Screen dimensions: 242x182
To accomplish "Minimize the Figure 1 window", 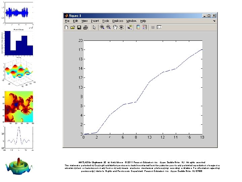I will pyautogui.click(x=204, y=16).
